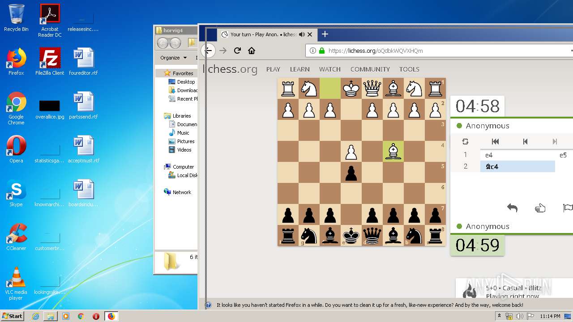Screen dimensions: 573x322
Task: Open the TOOLS menu on lichess
Action: (409, 69)
